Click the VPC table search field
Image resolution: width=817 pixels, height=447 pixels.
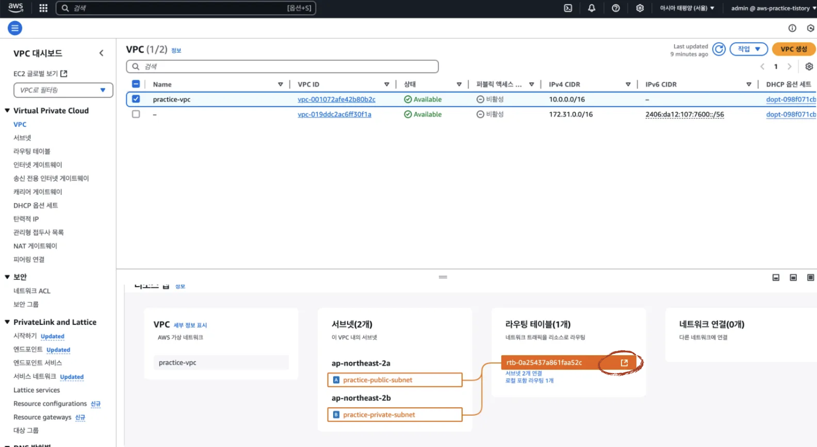click(282, 67)
